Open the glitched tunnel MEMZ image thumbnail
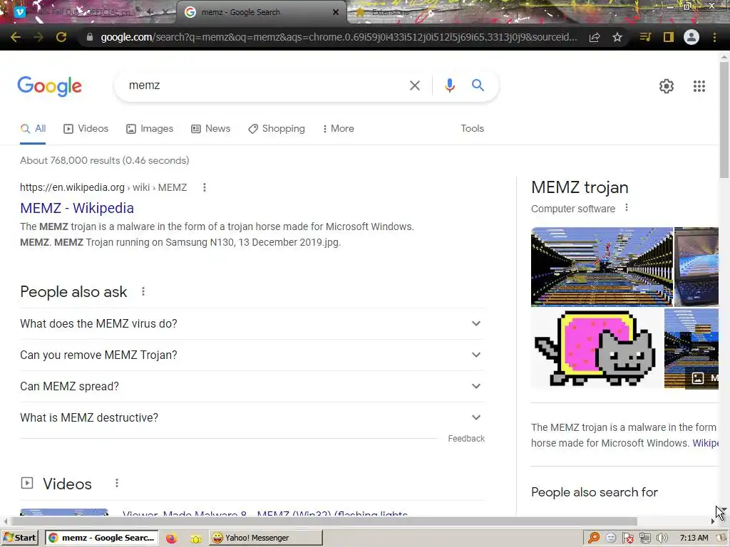The height and width of the screenshot is (547, 730). coord(602,267)
